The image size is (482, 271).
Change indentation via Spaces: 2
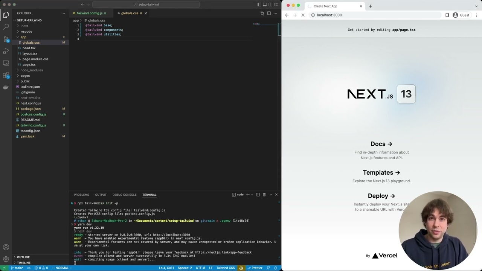coord(185,268)
